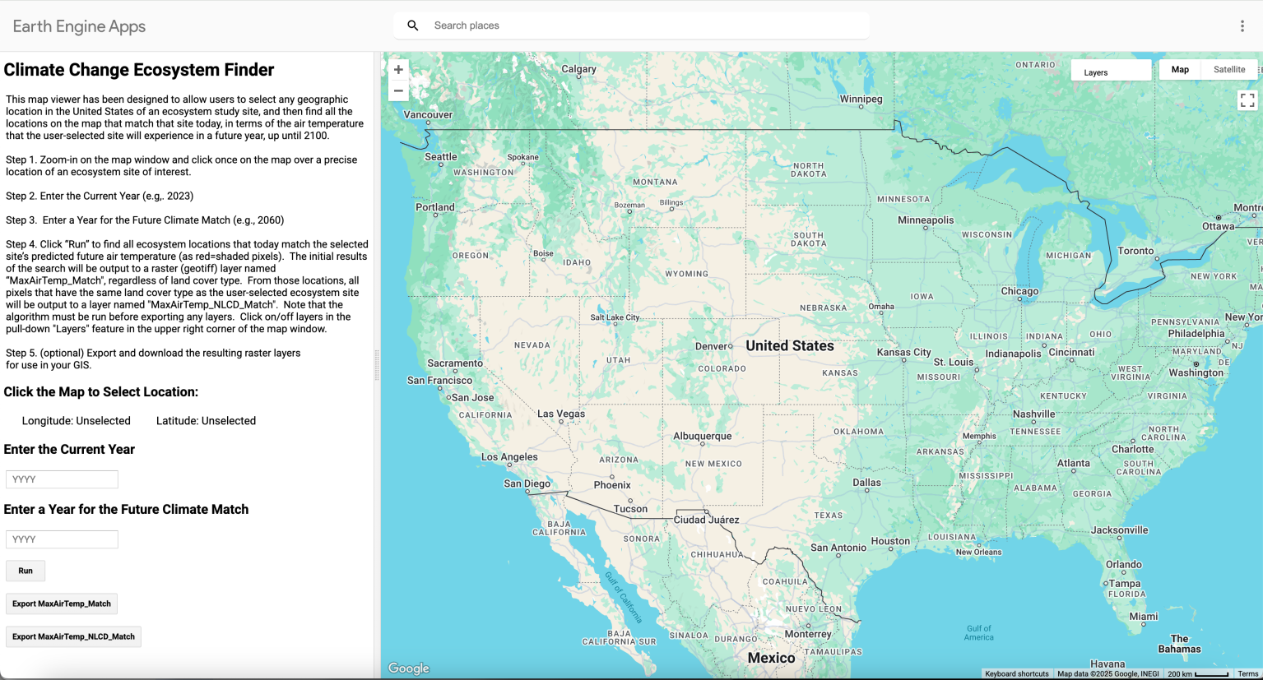The height and width of the screenshot is (680, 1263).
Task: Toggle fullscreen map view
Action: [x=1247, y=100]
